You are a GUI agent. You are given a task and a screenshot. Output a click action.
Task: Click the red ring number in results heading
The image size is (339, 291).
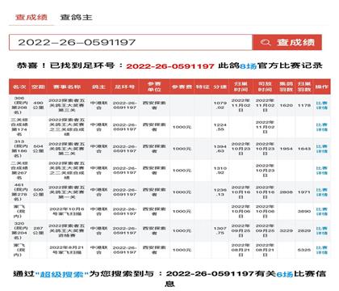pos(170,66)
